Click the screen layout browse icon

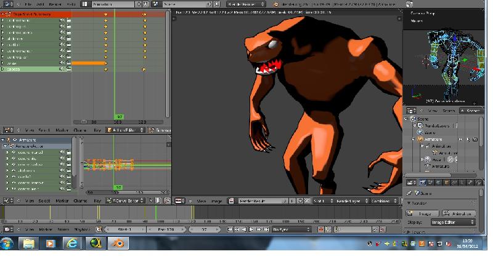[85, 4]
